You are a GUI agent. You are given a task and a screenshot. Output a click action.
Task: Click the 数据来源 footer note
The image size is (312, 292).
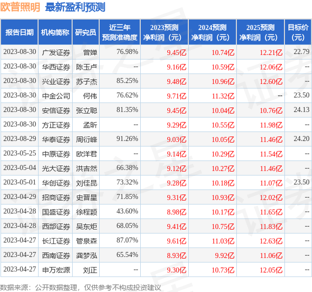tap(81, 287)
